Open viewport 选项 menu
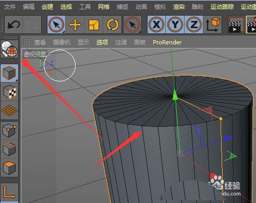256x203 pixels. (x=102, y=42)
